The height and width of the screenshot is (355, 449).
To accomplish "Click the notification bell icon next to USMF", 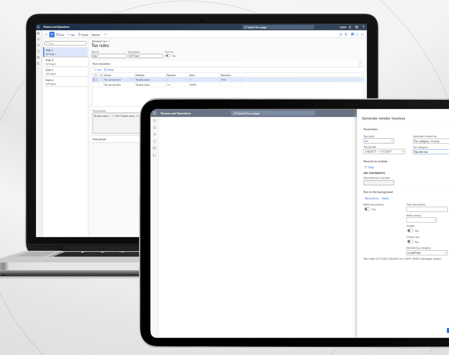I will 350,27.
